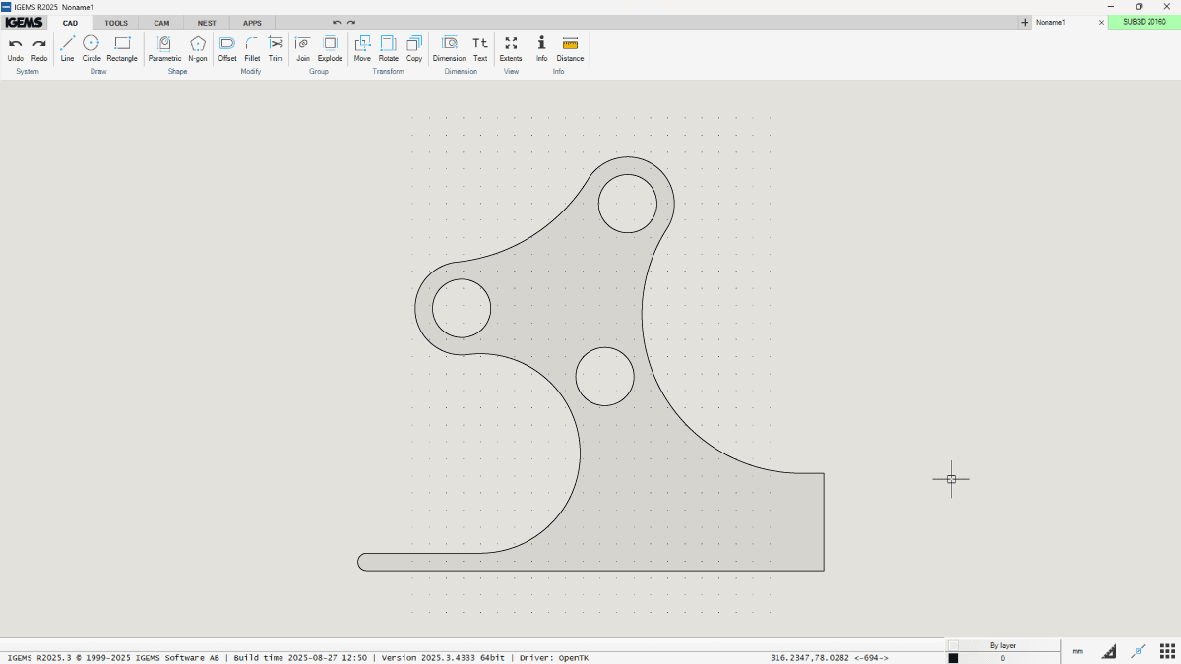Image resolution: width=1181 pixels, height=664 pixels.
Task: Change the mm units selector
Action: pos(1077,651)
